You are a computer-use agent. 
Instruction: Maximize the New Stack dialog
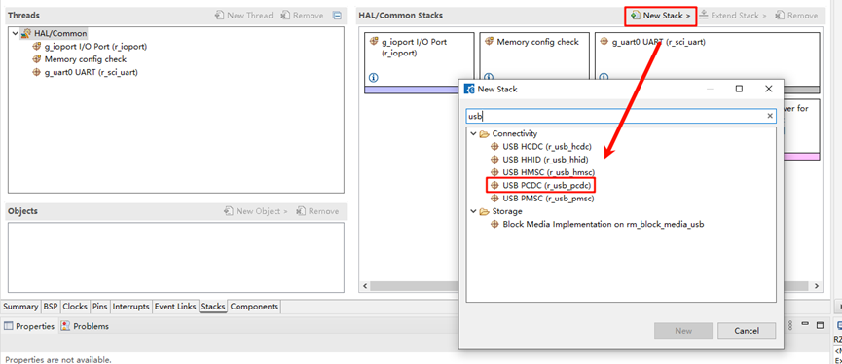740,89
